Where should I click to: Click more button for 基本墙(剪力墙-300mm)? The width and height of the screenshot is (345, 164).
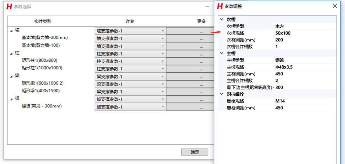(x=190, y=38)
